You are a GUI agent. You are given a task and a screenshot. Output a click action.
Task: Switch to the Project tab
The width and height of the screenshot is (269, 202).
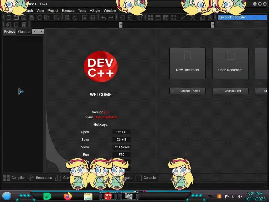[9, 32]
